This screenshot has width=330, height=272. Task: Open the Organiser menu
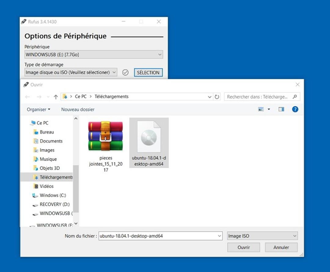click(38, 109)
